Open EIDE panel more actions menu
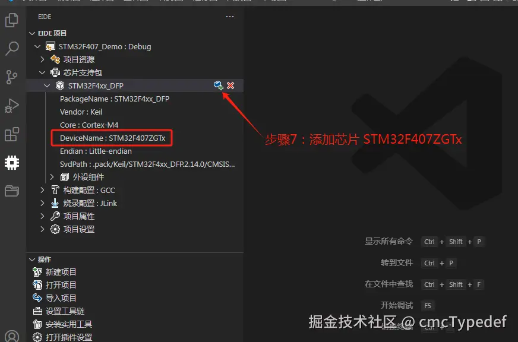The height and width of the screenshot is (342, 518). 230,17
